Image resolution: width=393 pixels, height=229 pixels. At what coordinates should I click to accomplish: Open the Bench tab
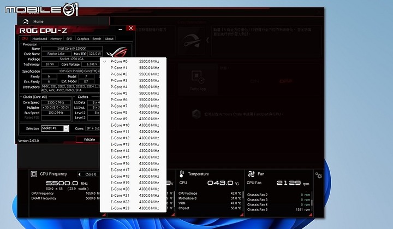[97, 39]
